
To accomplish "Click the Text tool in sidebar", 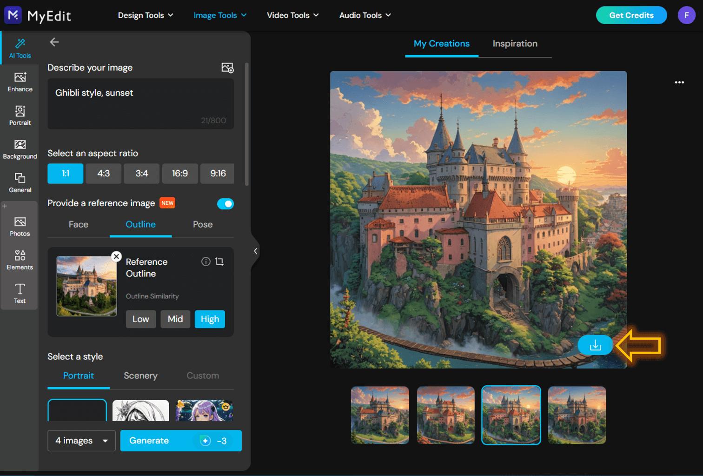I will pos(20,294).
